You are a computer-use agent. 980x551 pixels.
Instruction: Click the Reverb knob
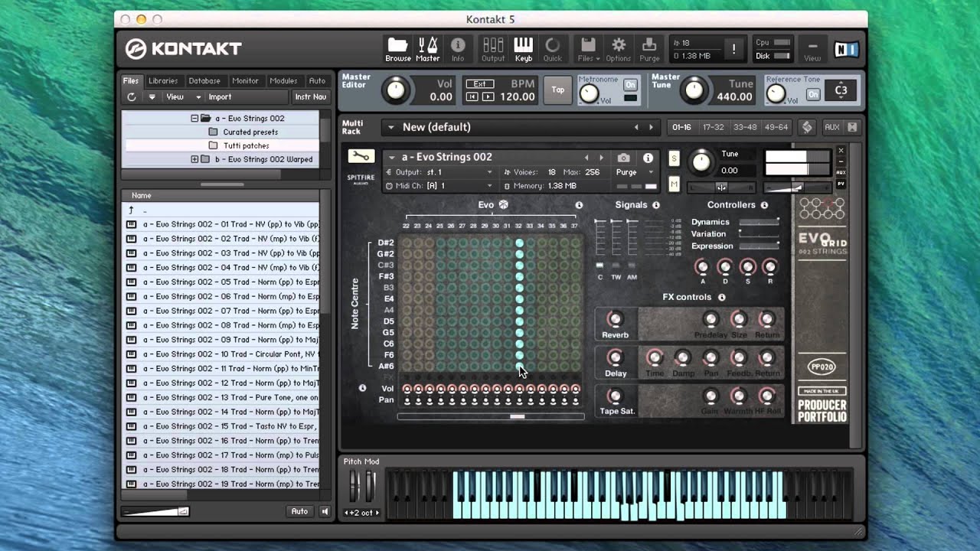(x=615, y=318)
